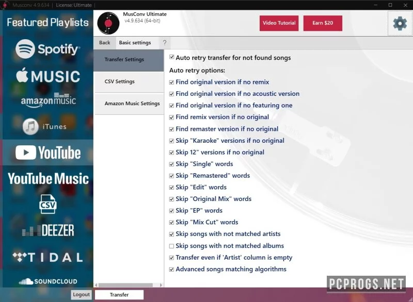
Task: Choose the Amazon Music logo
Action: click(49, 100)
